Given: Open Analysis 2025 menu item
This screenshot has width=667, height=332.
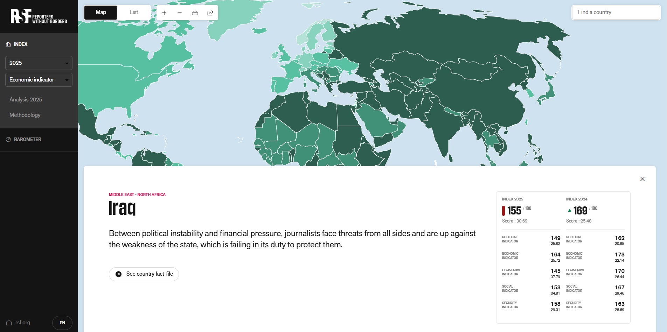Looking at the screenshot, I should pos(26,100).
